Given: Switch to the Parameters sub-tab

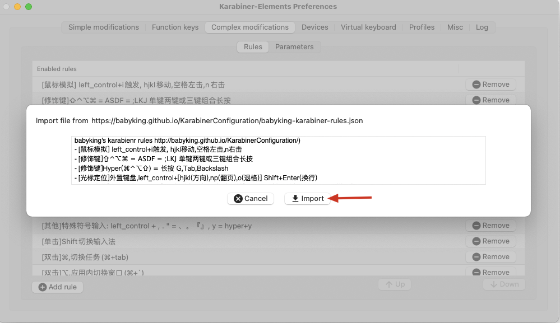Looking at the screenshot, I should point(294,46).
